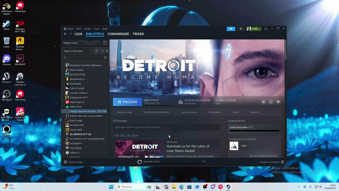Open Loja de pontos link
Screen dimensions: 339x191
coord(189,112)
